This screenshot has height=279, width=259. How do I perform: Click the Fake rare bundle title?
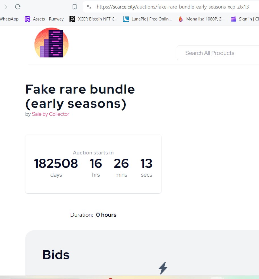pyautogui.click(x=80, y=96)
